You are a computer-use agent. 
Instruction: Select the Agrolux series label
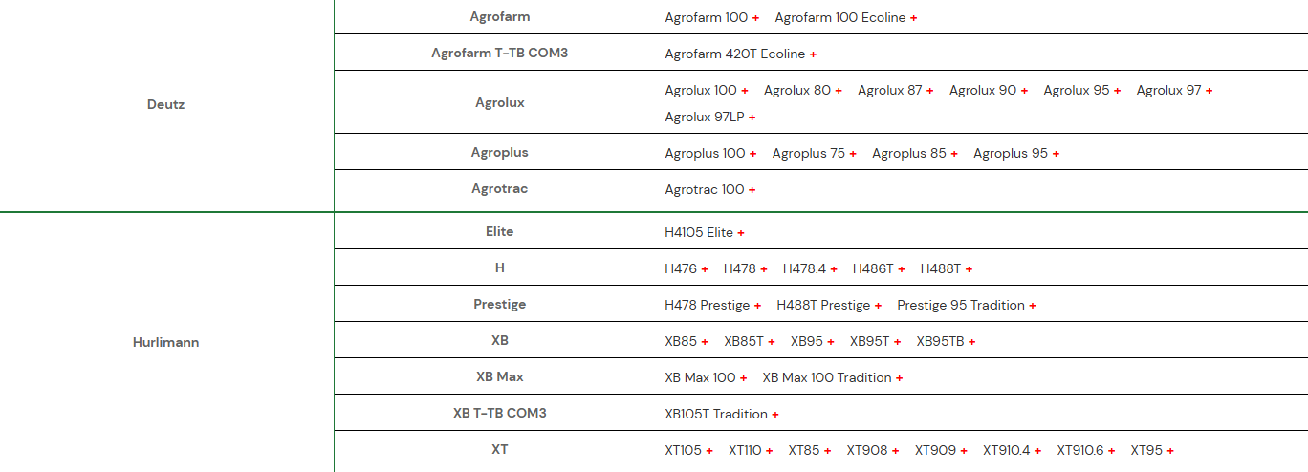point(500,102)
